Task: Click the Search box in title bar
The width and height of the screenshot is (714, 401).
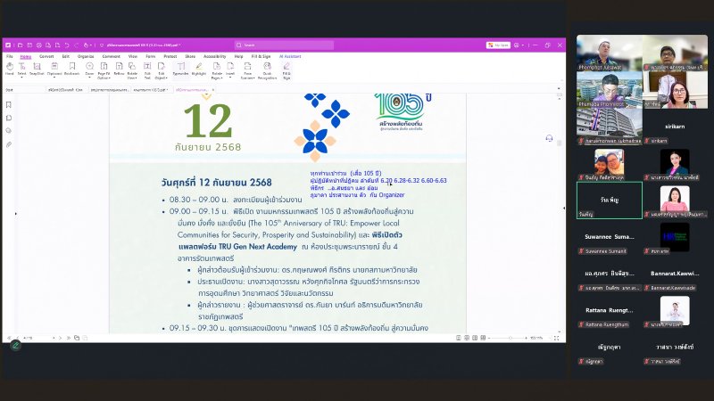Action: point(284,45)
